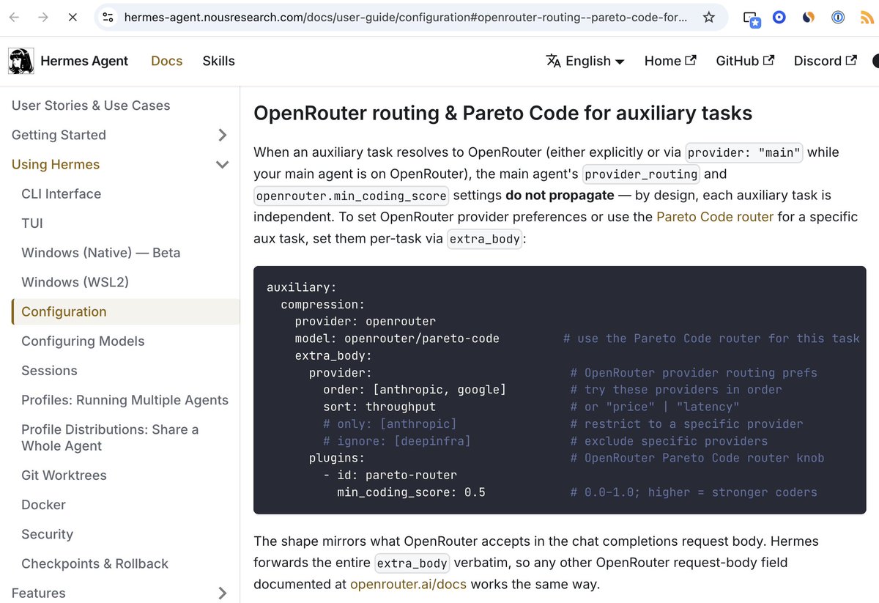This screenshot has height=603, width=879.
Task: Open CLI Interface page
Action: pos(62,193)
